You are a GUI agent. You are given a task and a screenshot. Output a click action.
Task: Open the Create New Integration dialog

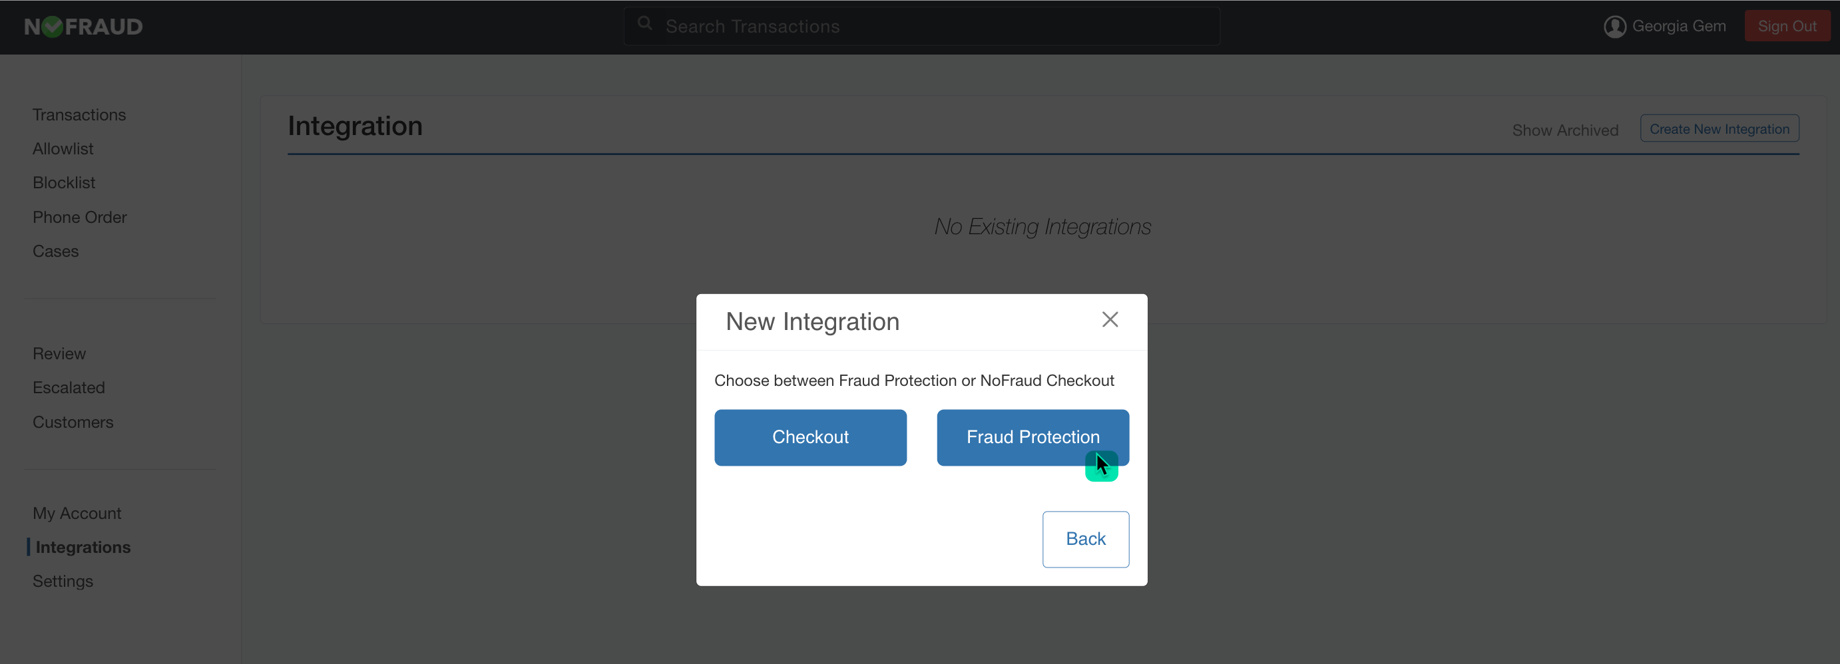pyautogui.click(x=1719, y=128)
